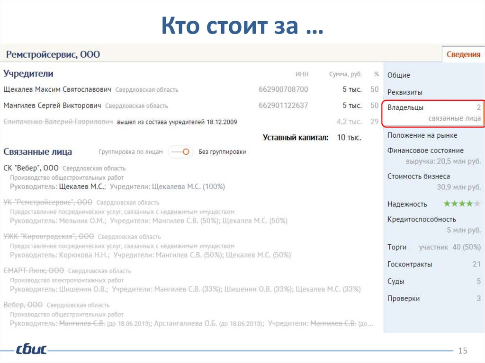Open related company СК "Вебер", ООО
485x363 pixels.
[31, 168]
